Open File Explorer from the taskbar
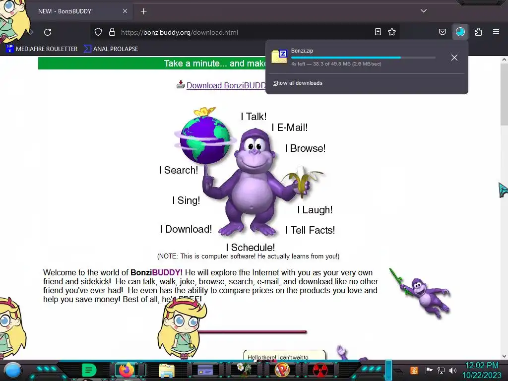508x381 pixels. click(167, 370)
